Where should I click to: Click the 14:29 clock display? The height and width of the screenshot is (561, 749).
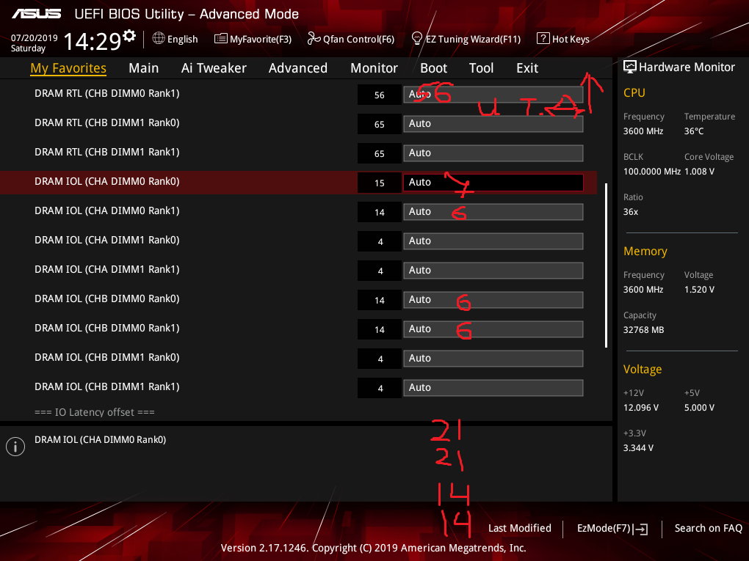(93, 41)
